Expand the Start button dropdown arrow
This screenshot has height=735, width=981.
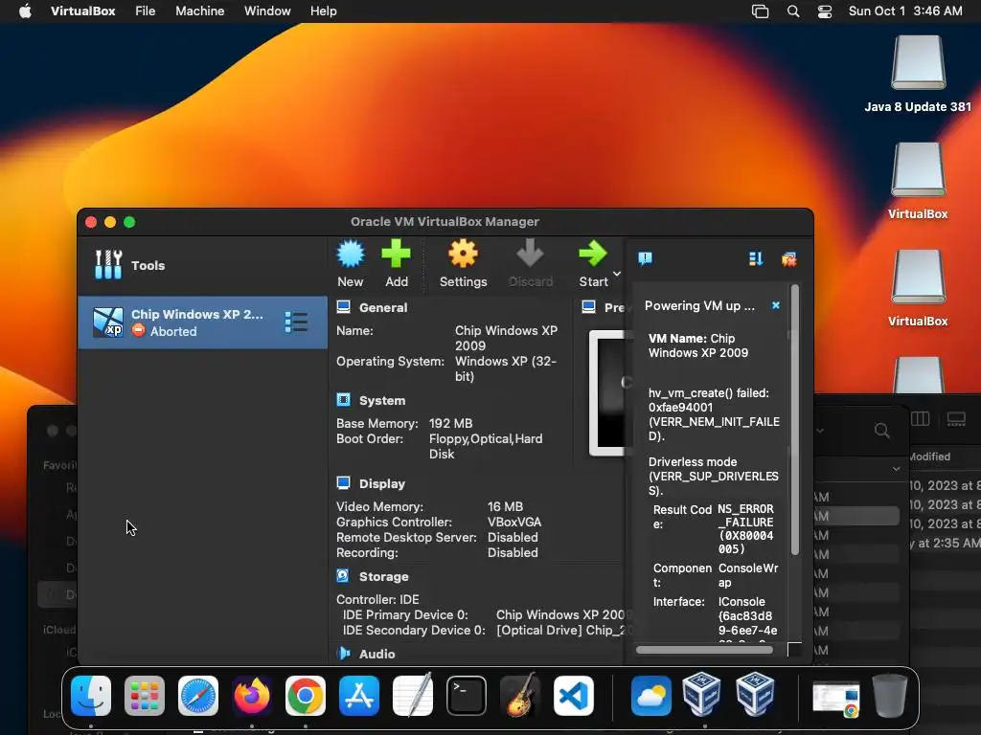tap(617, 274)
